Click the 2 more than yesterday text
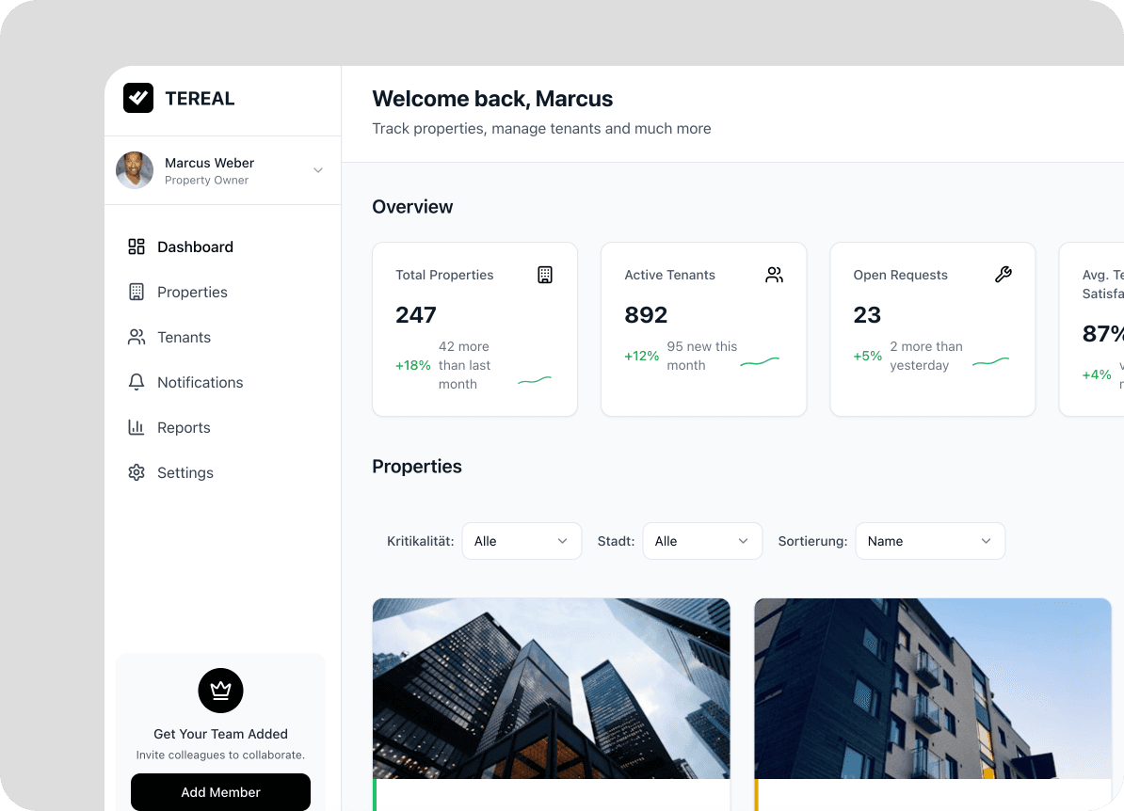 [926, 356]
